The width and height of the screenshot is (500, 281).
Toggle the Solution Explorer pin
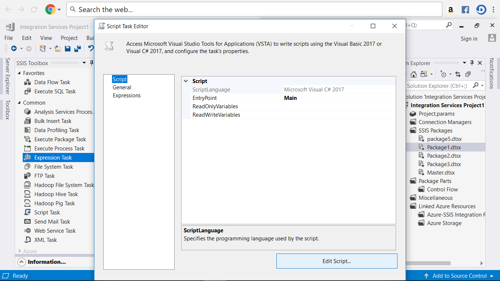(x=472, y=63)
